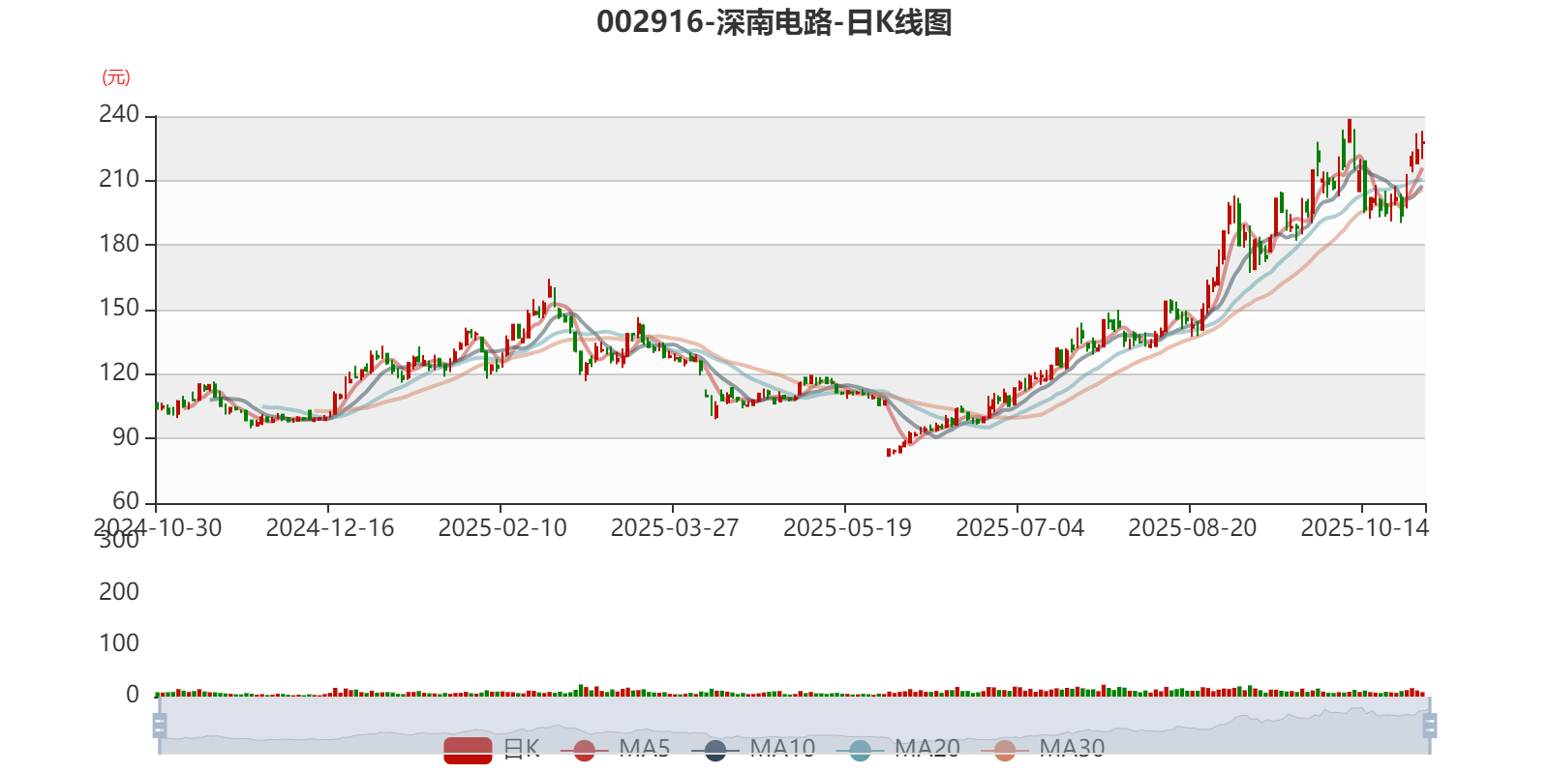This screenshot has width=1549, height=774.
Task: Click the middle of the data zoom range bar
Action: pyautogui.click(x=794, y=726)
